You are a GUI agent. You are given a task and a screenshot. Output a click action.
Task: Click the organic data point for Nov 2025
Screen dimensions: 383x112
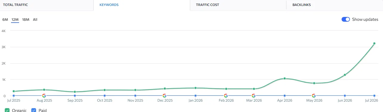[x=135, y=90]
